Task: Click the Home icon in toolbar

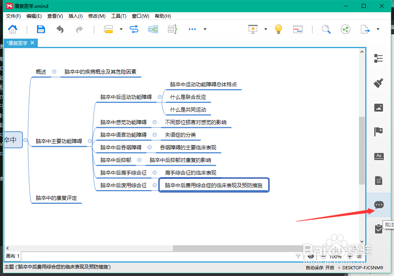Action: click(x=13, y=29)
